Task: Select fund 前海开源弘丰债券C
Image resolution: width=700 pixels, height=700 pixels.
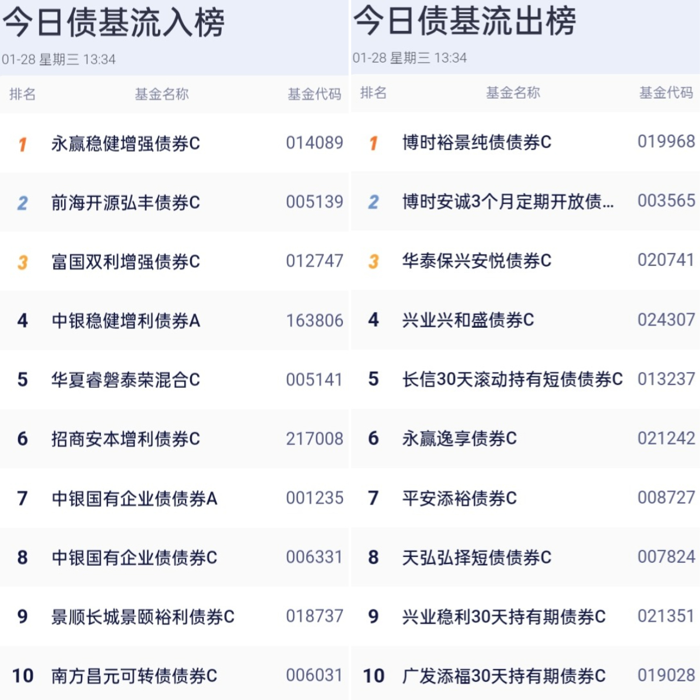Action: coord(125,202)
